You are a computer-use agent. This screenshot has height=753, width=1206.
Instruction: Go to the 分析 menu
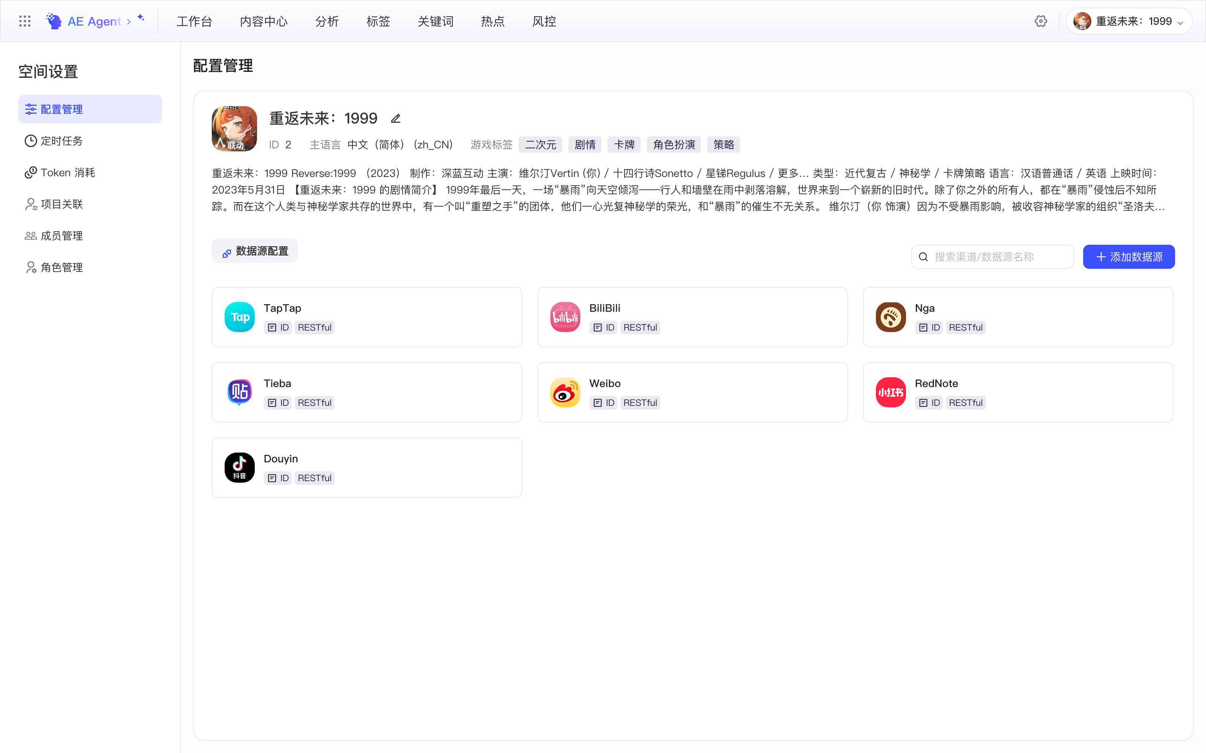coord(327,21)
